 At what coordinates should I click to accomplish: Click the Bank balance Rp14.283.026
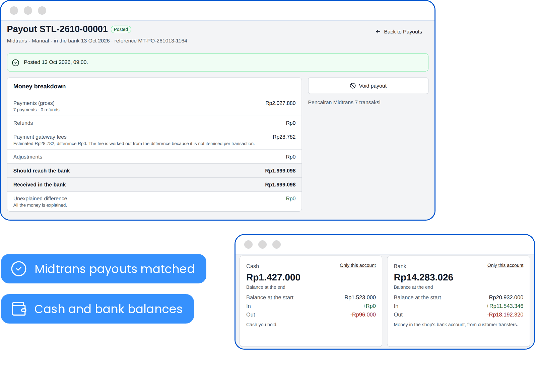[x=423, y=277]
